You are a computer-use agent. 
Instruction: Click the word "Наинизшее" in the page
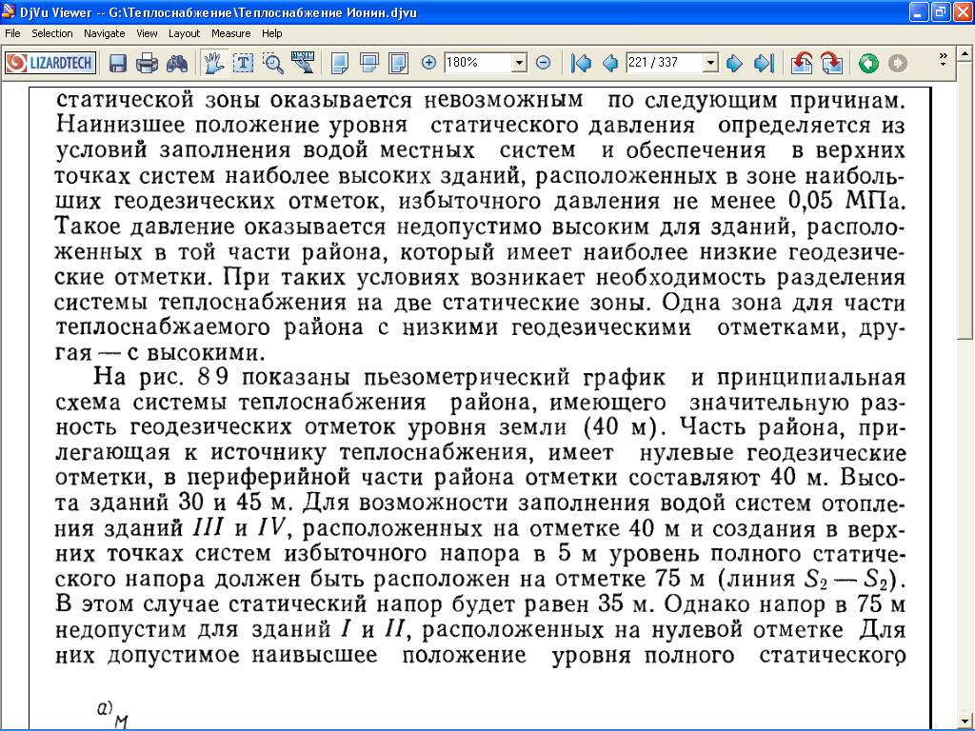120,125
